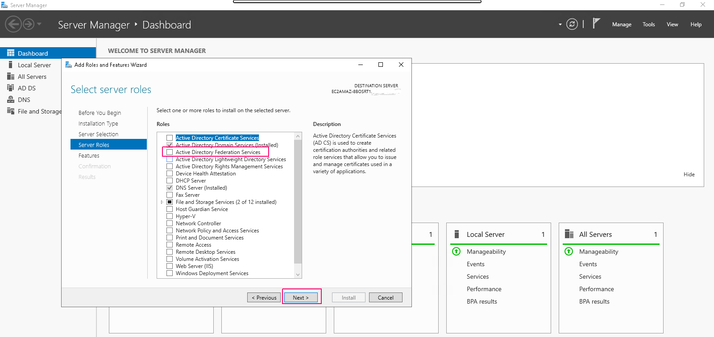The height and width of the screenshot is (337, 714).
Task: Click the forward navigation arrow in Server Manager
Action: pos(29,24)
